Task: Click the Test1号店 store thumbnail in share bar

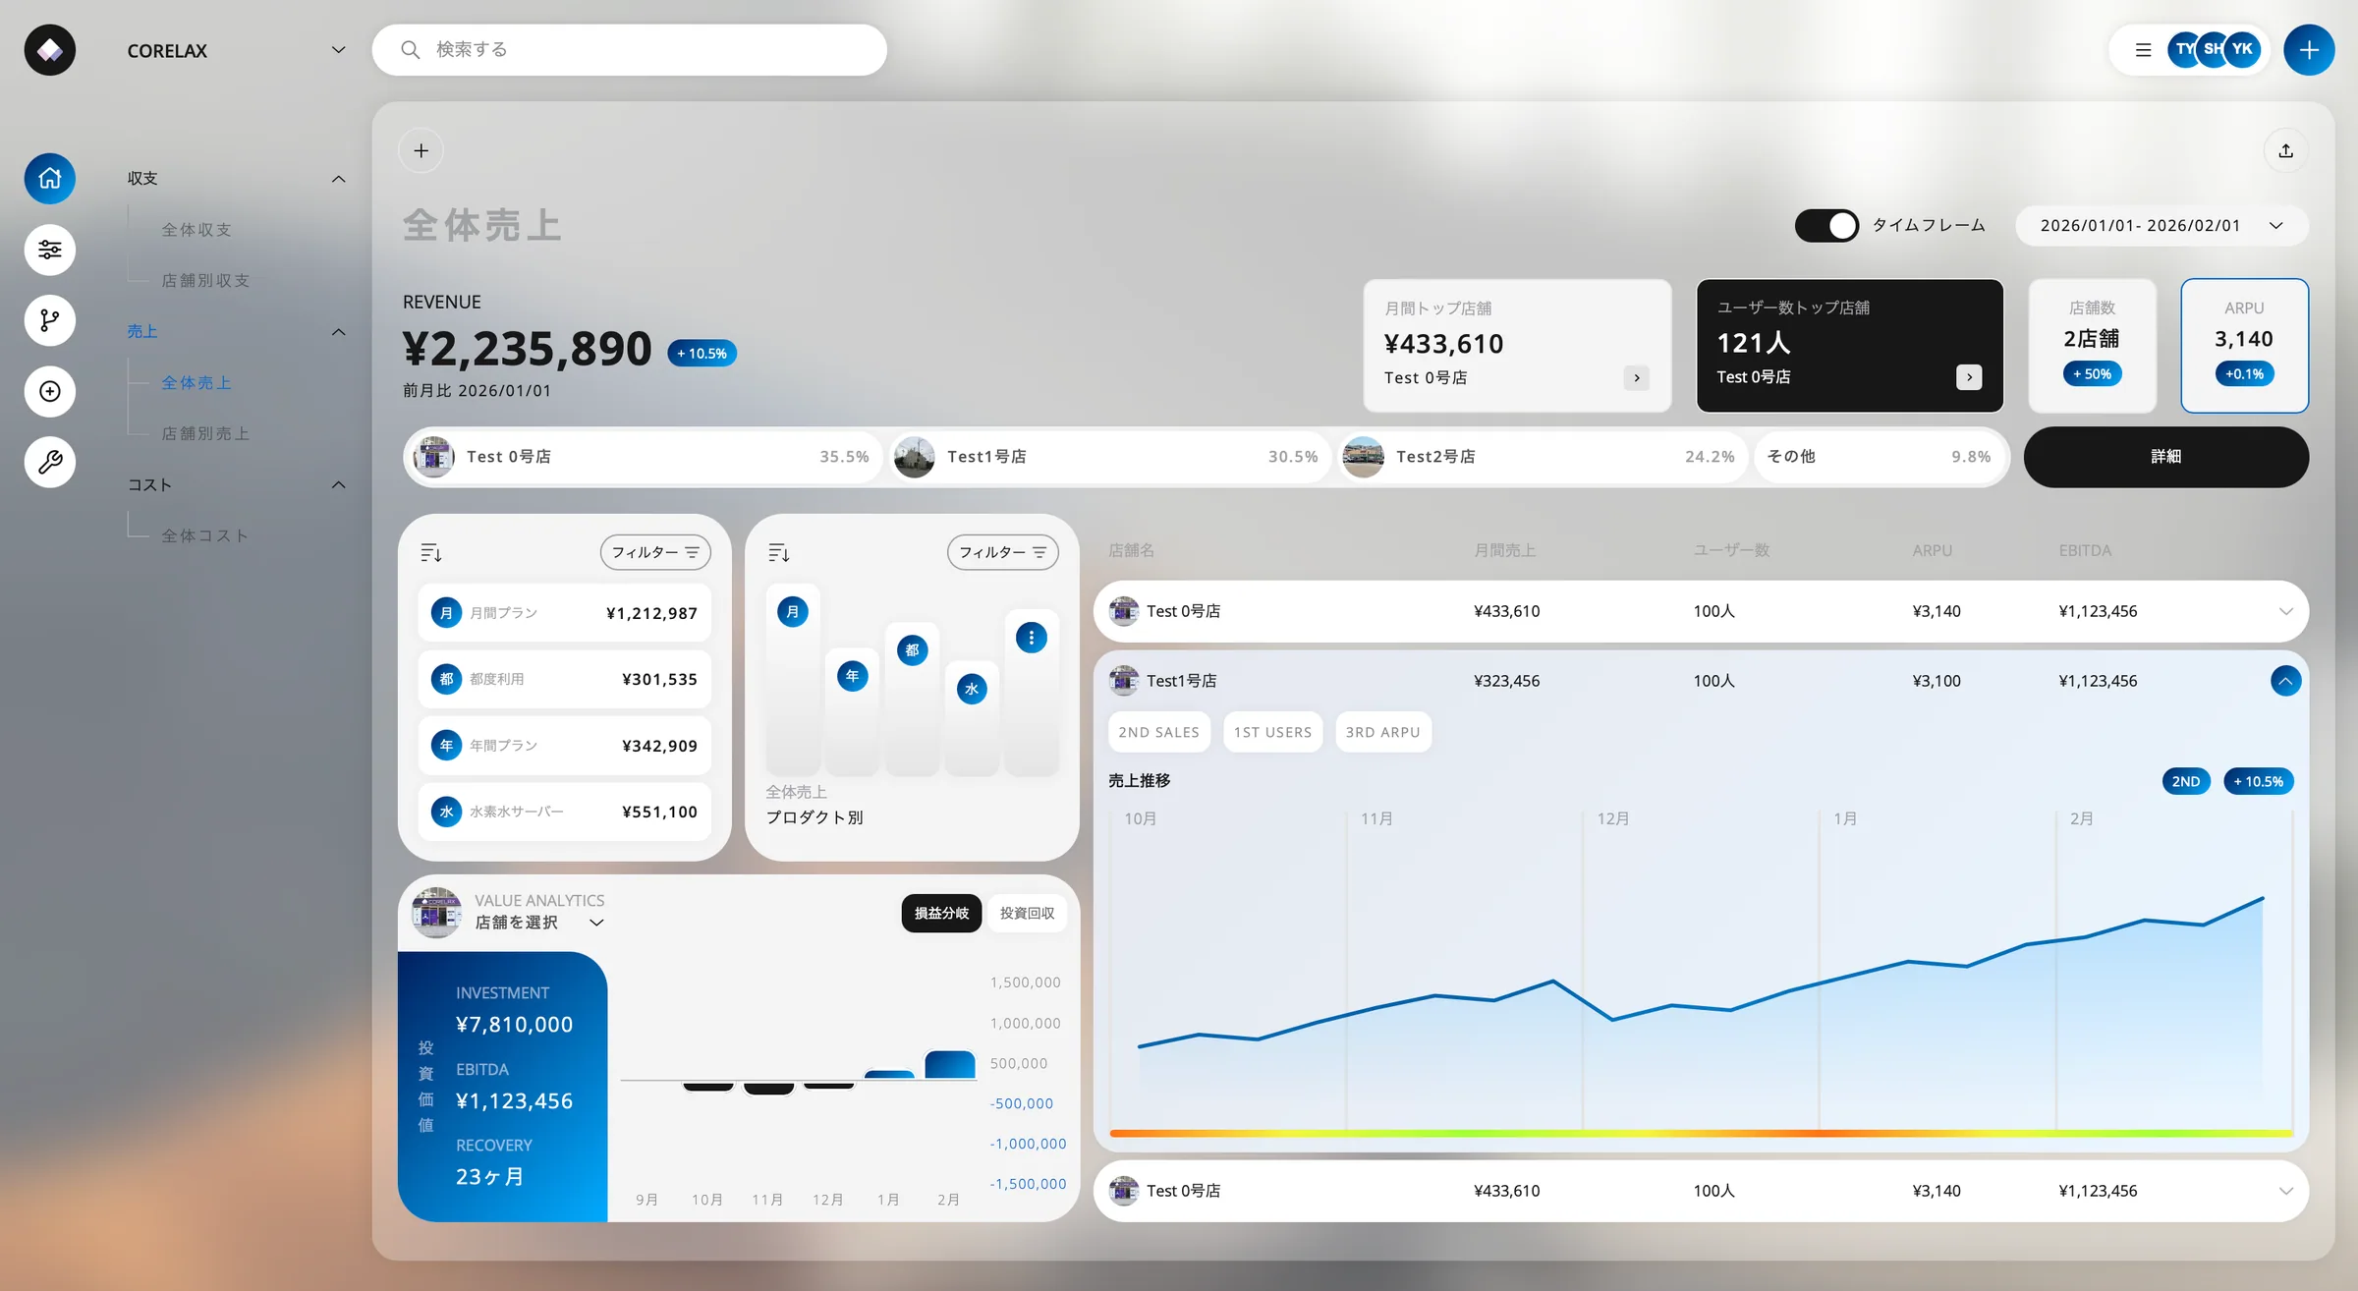Action: [915, 457]
